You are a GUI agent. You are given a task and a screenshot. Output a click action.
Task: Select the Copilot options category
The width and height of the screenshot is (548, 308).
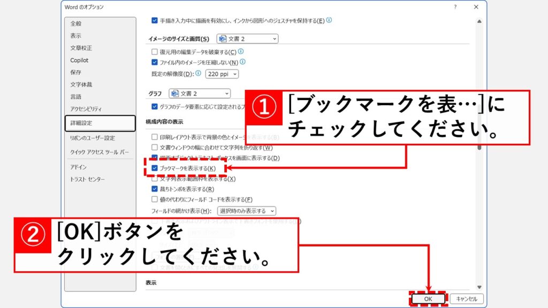(79, 60)
